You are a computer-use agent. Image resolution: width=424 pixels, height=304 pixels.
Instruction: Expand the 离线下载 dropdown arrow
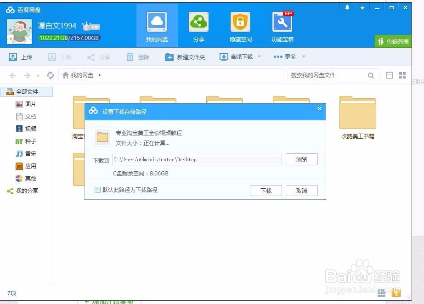(260, 56)
